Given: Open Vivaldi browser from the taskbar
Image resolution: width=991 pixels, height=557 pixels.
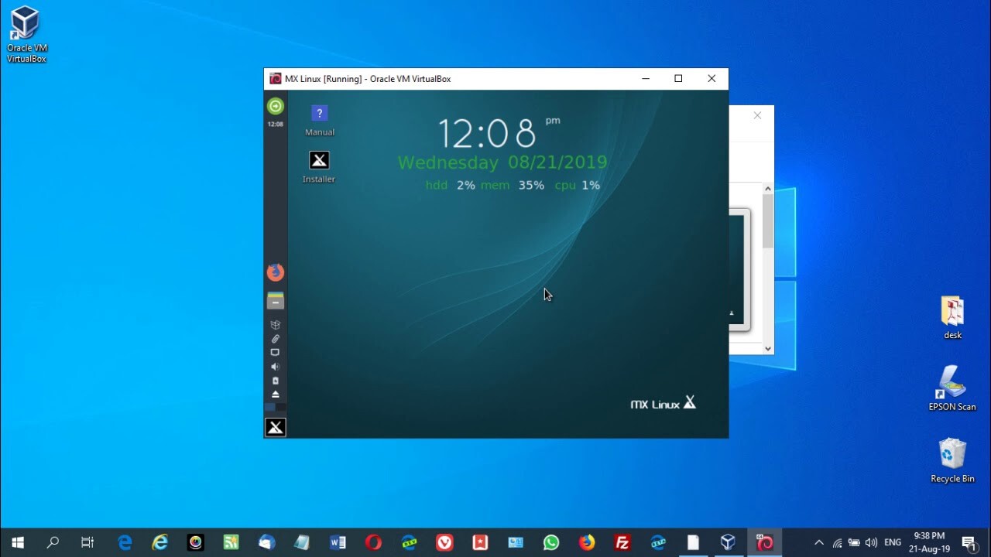Looking at the screenshot, I should [x=444, y=542].
